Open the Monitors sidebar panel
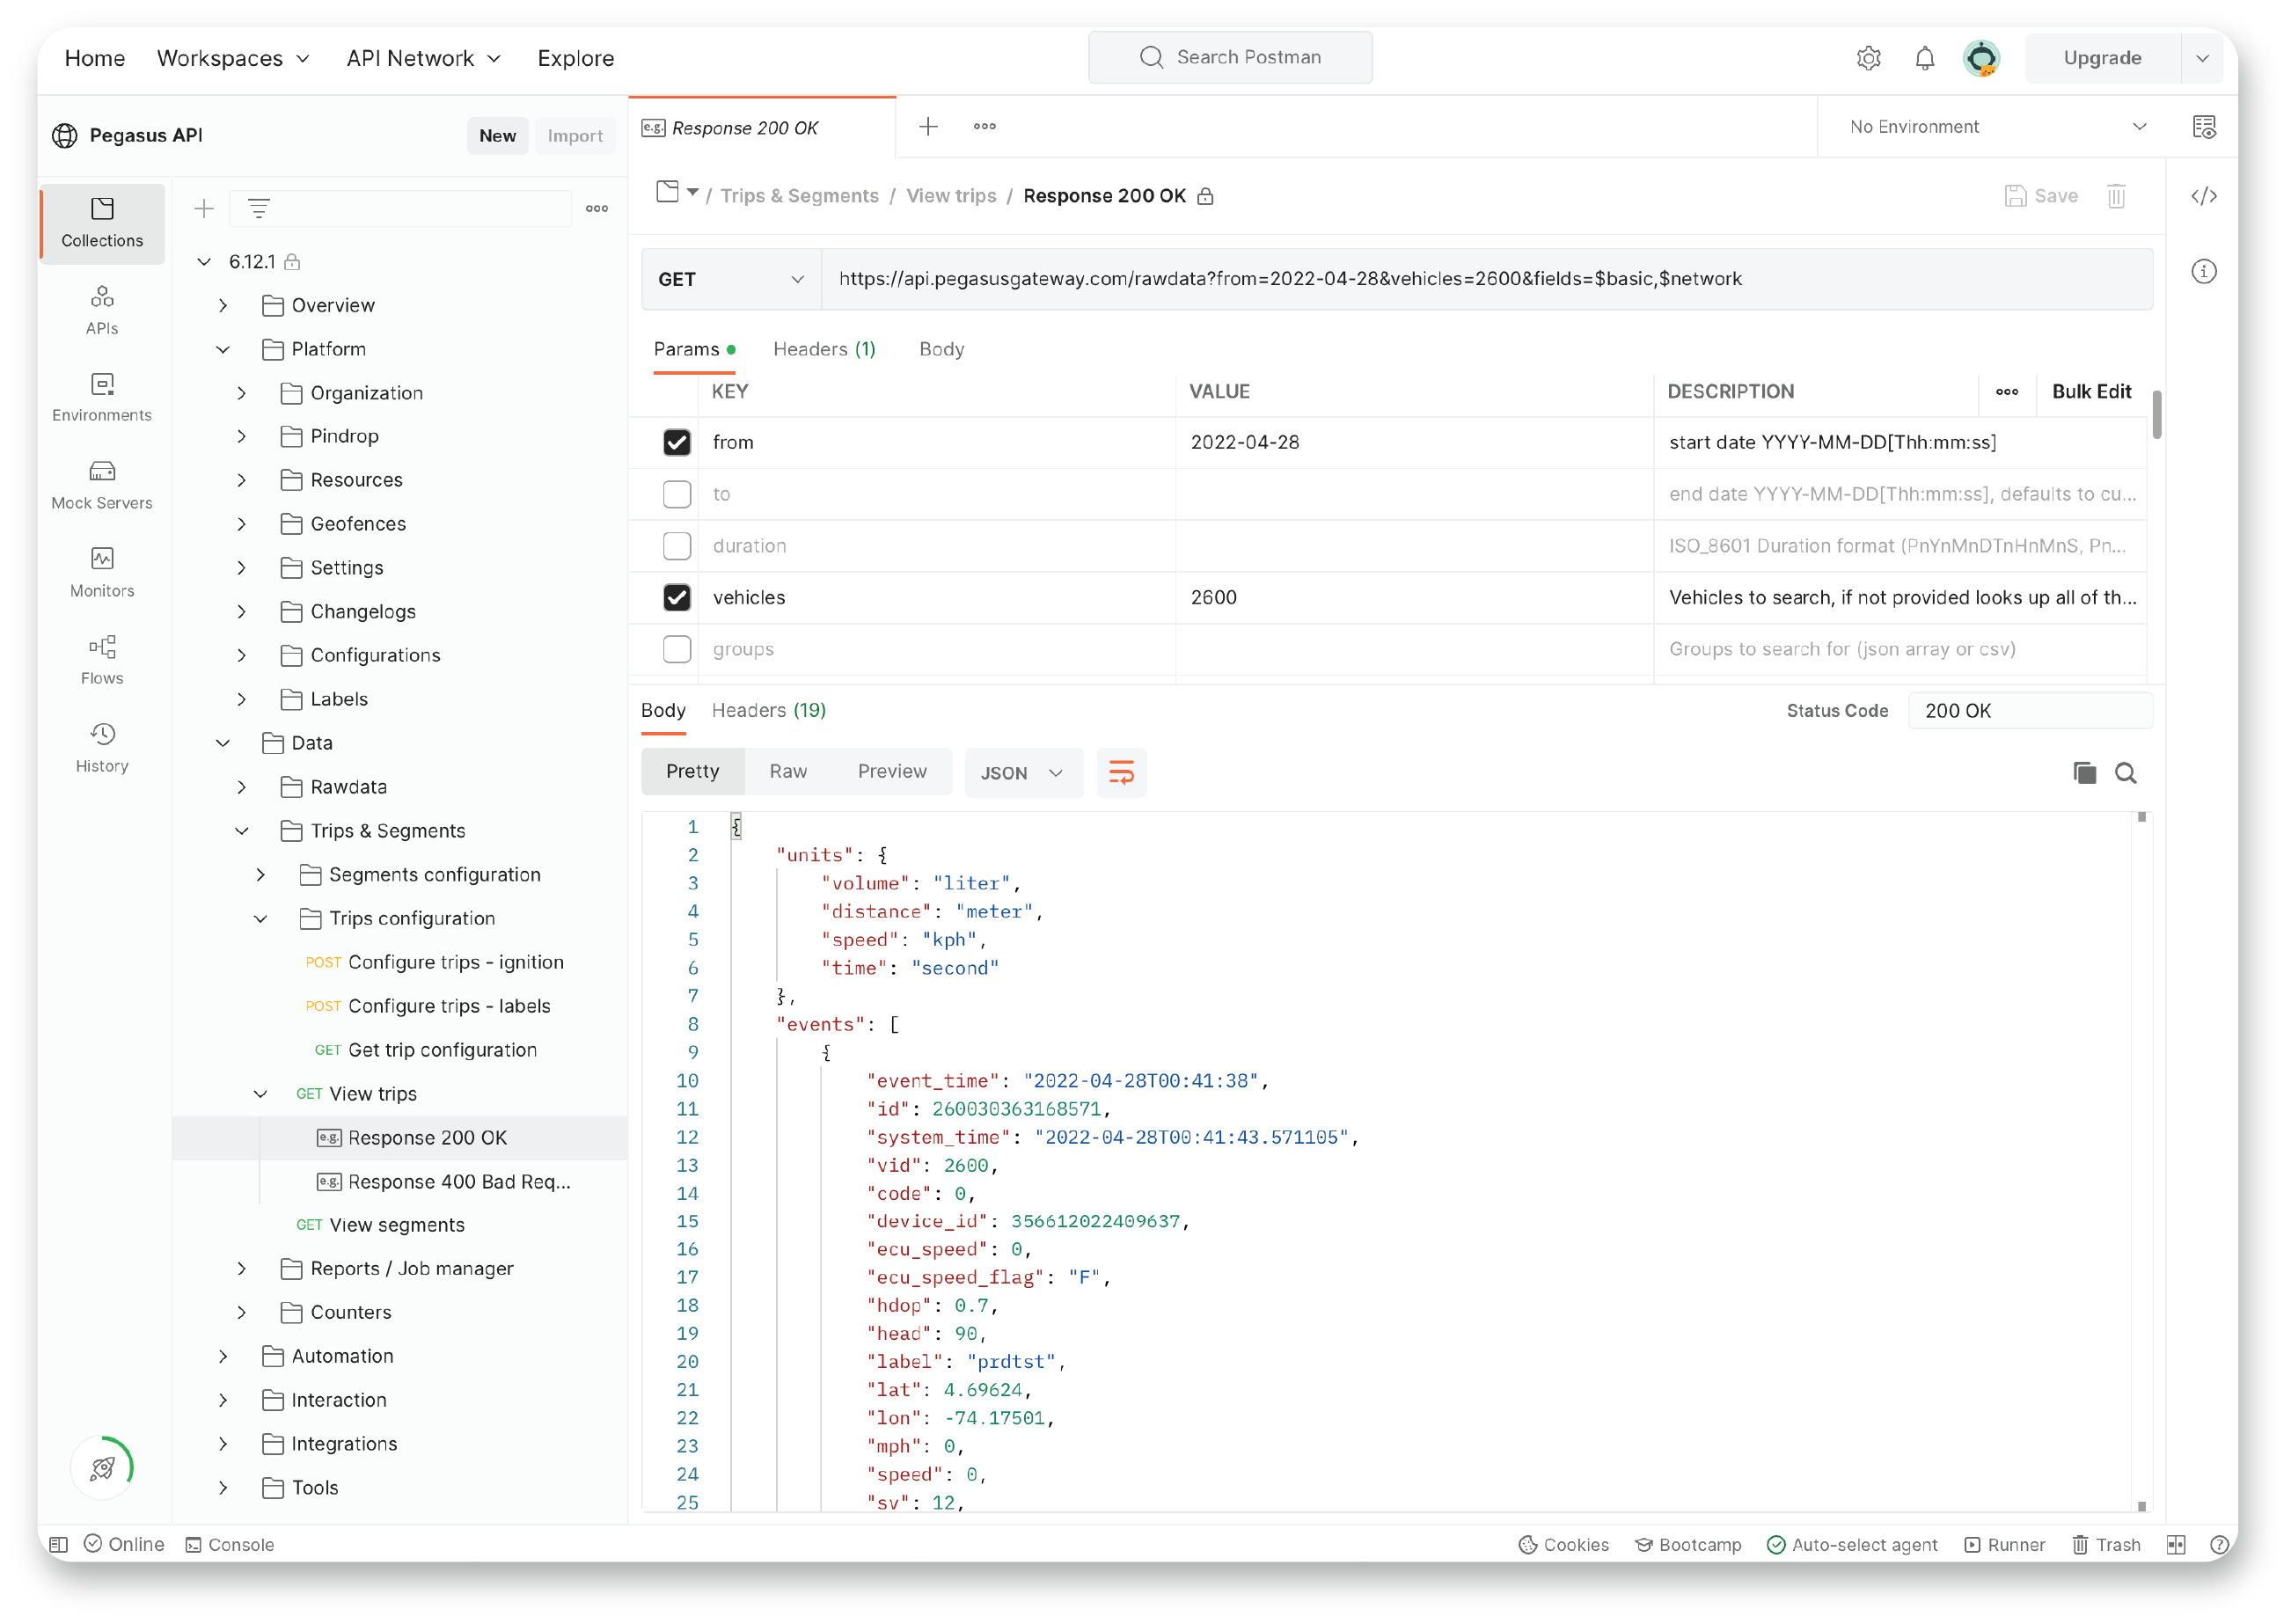The width and height of the screenshot is (2291, 1624). pyautogui.click(x=102, y=573)
